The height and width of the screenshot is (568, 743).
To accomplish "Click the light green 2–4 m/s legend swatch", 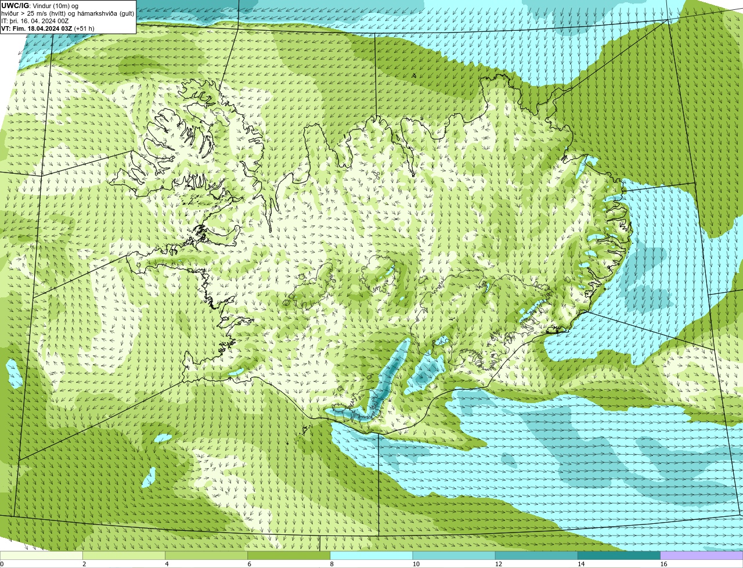I will click(x=124, y=556).
